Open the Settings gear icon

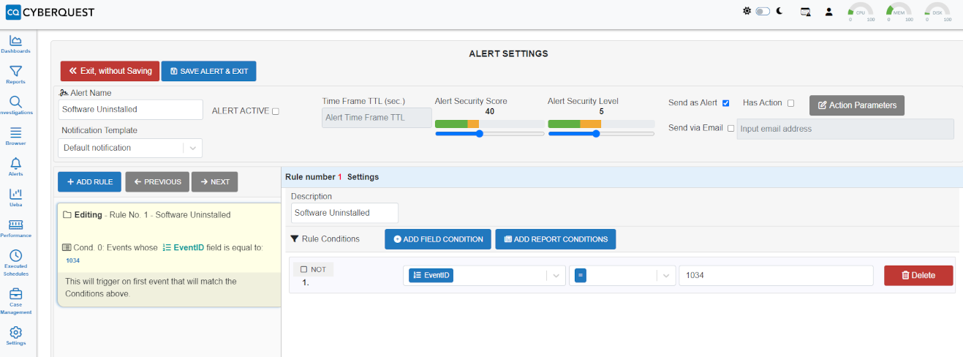15,332
